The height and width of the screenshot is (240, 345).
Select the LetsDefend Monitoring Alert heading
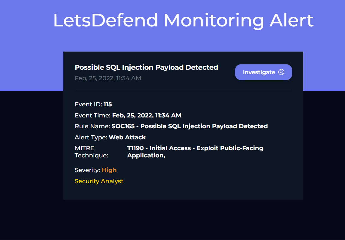[x=183, y=20]
